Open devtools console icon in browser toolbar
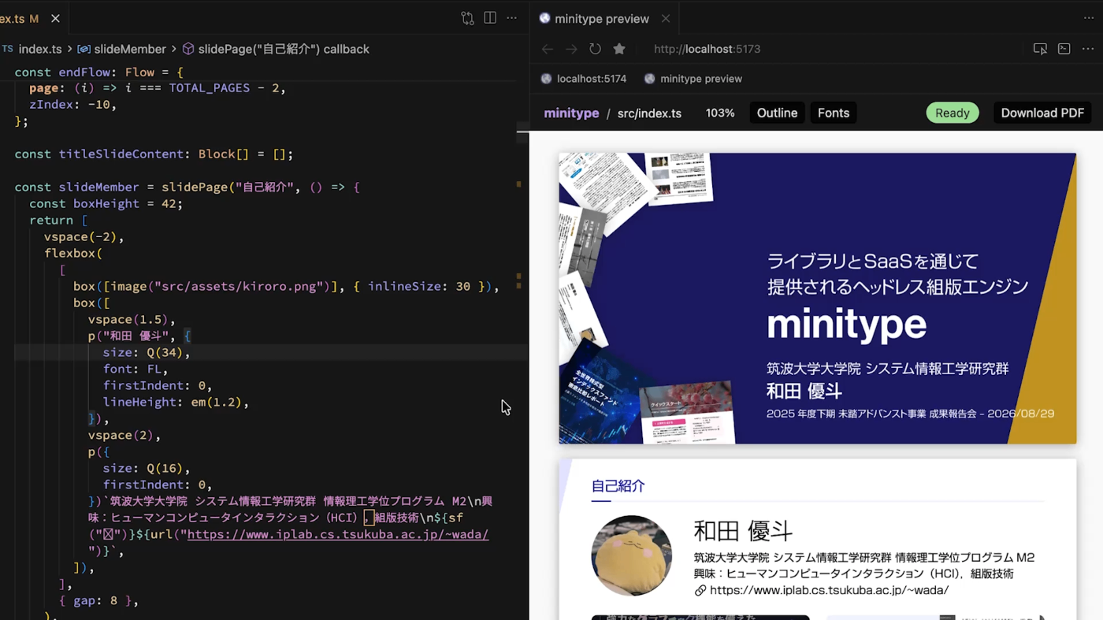1103x620 pixels. tap(1064, 49)
